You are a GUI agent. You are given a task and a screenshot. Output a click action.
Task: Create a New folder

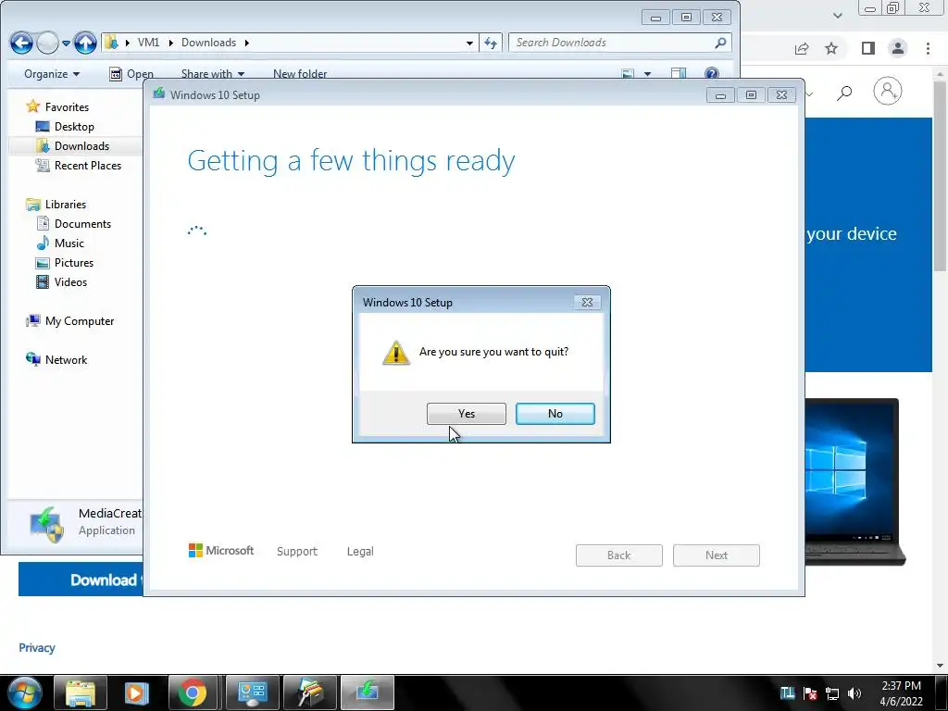[300, 74]
